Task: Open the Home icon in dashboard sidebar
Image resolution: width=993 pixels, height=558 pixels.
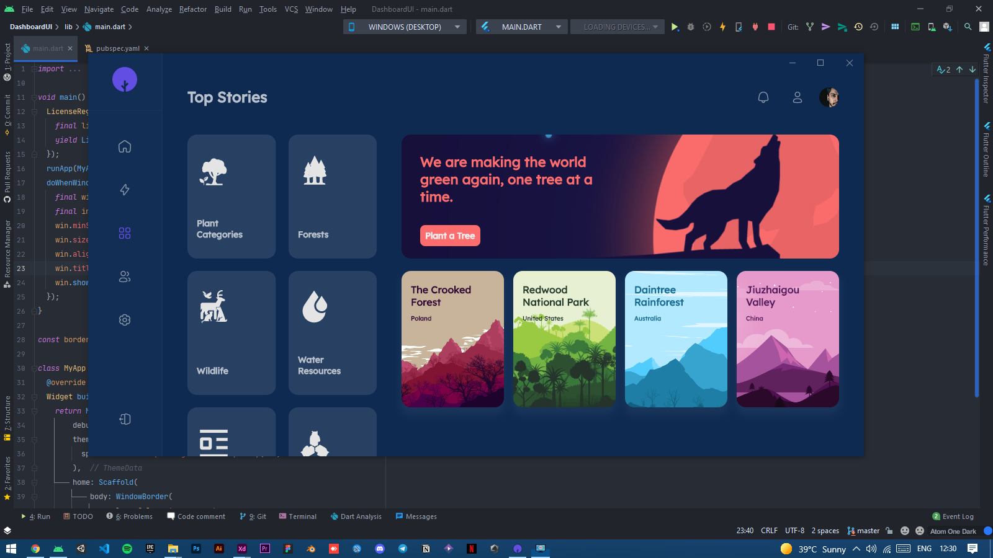Action: point(125,146)
